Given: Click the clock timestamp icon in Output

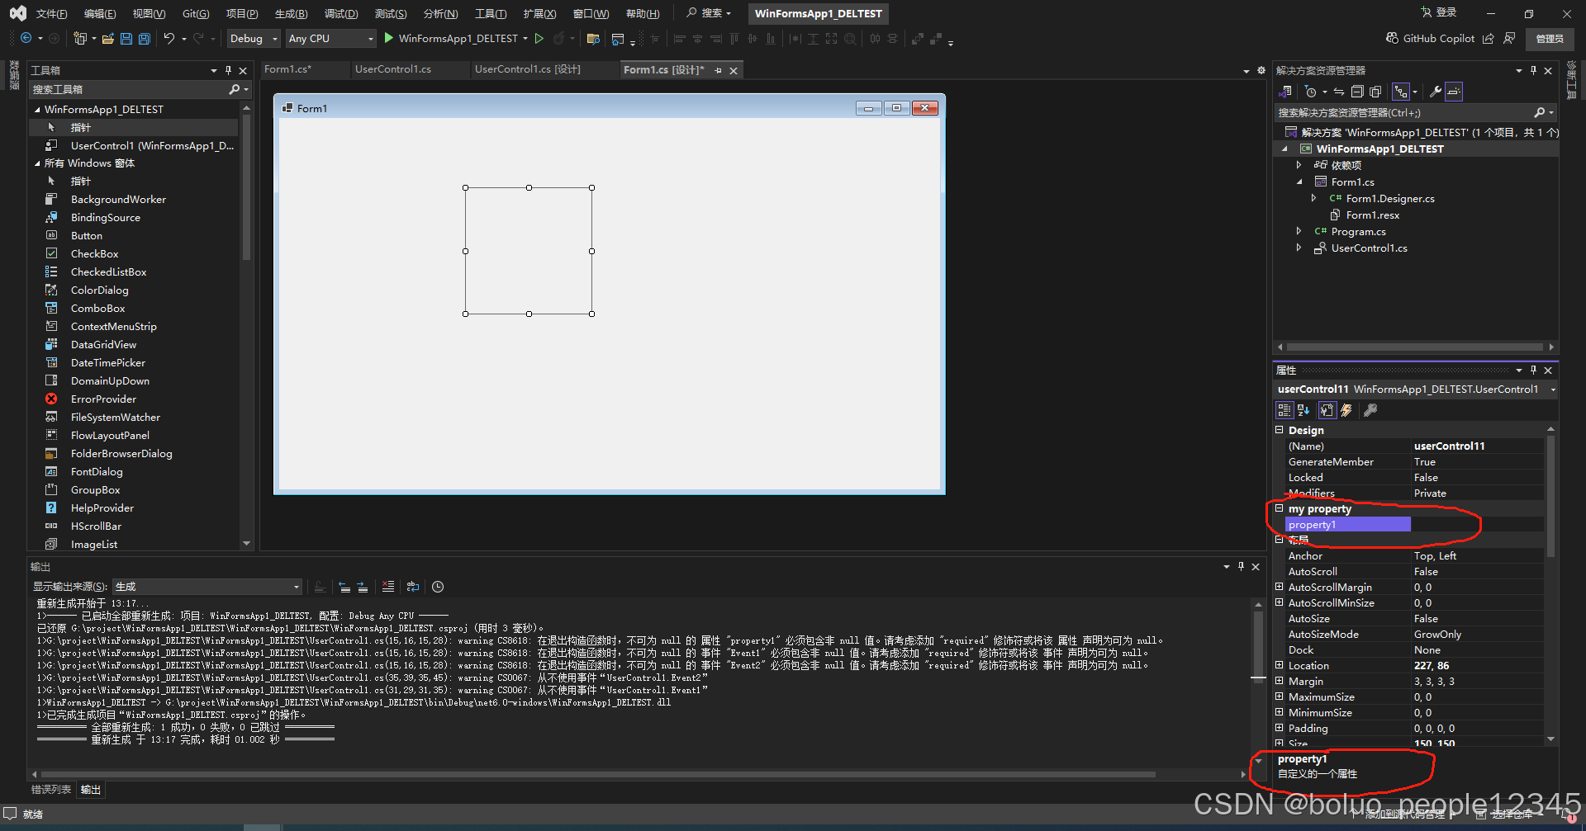Looking at the screenshot, I should pos(438,587).
